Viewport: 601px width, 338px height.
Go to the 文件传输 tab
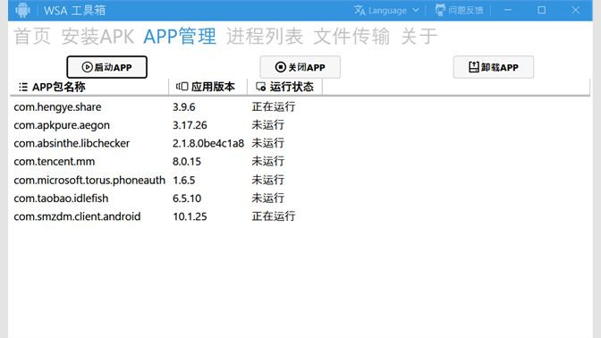[351, 37]
